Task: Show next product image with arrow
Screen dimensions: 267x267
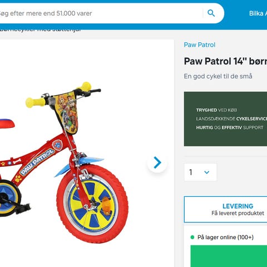Action: (157, 162)
